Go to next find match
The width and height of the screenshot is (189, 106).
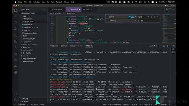click(x=151, y=17)
